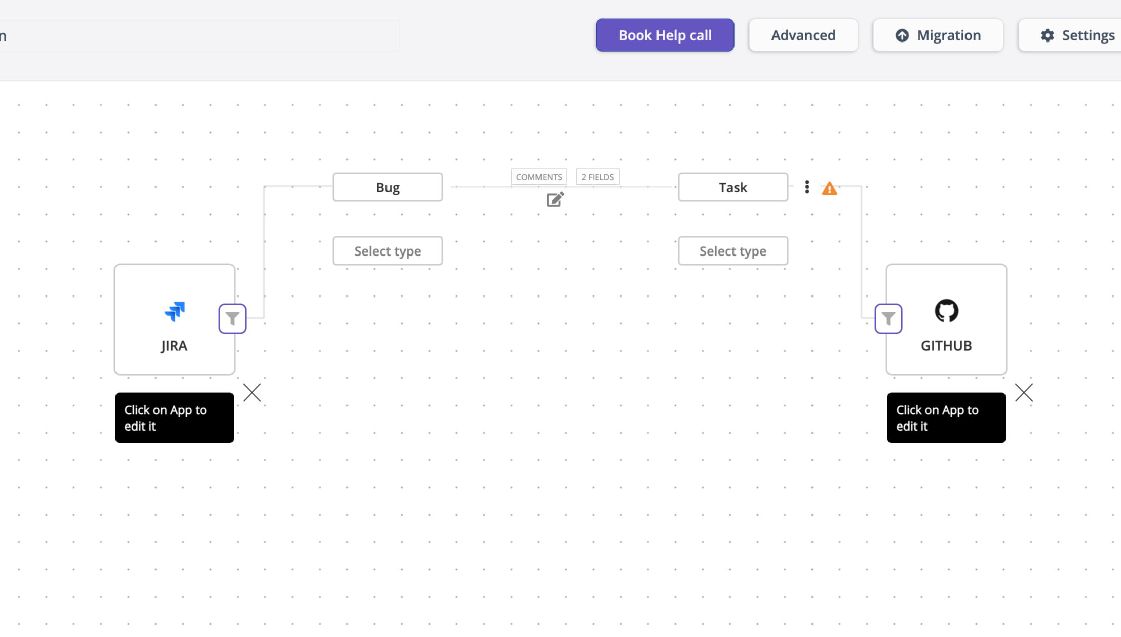Click the GitHub octocat logo
The width and height of the screenshot is (1121, 637).
point(946,311)
